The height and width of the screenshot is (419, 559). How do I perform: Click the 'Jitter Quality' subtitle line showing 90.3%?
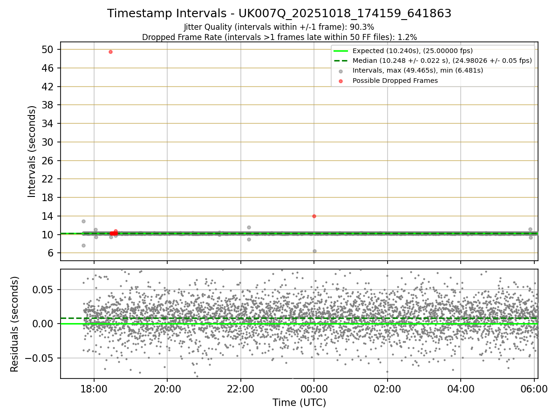(x=279, y=27)
